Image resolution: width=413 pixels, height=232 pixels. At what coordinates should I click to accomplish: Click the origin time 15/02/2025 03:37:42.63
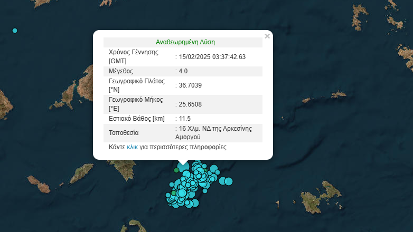coord(212,56)
